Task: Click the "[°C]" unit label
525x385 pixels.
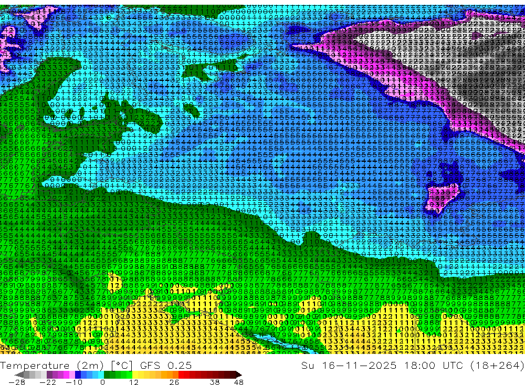Action: click(122, 365)
